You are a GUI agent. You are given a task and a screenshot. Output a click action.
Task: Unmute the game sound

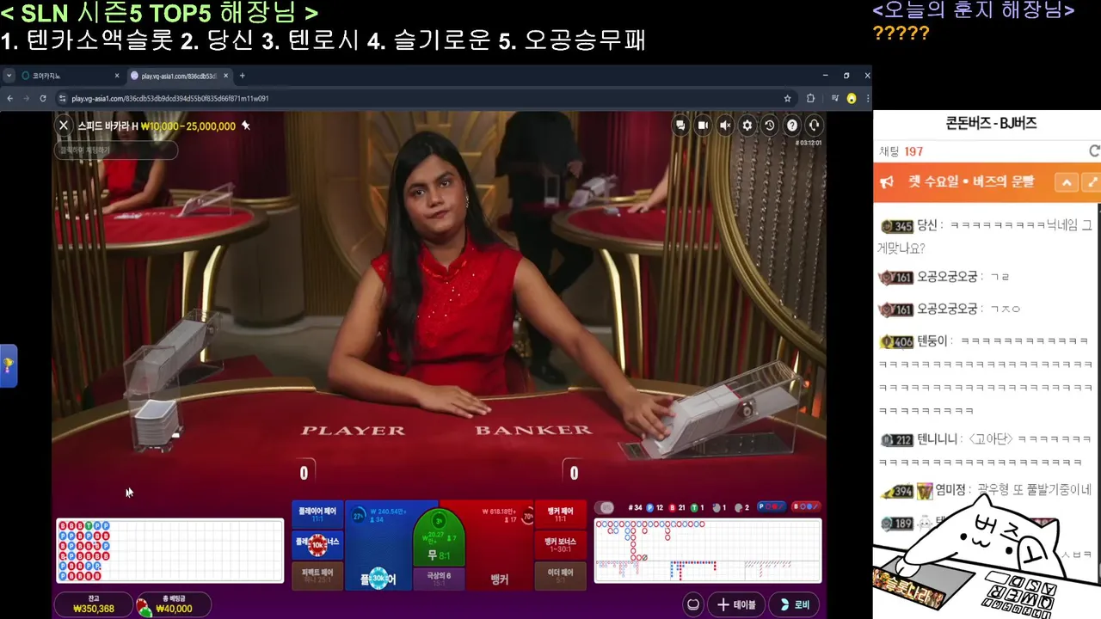(x=725, y=126)
